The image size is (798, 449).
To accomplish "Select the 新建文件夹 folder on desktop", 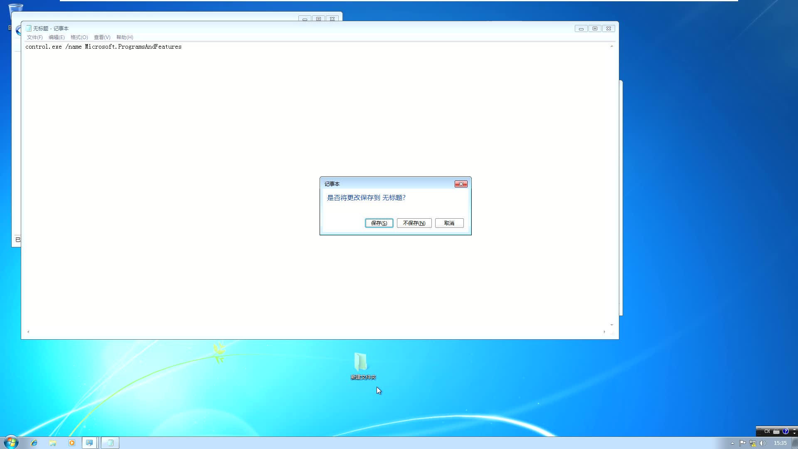I will click(x=363, y=366).
